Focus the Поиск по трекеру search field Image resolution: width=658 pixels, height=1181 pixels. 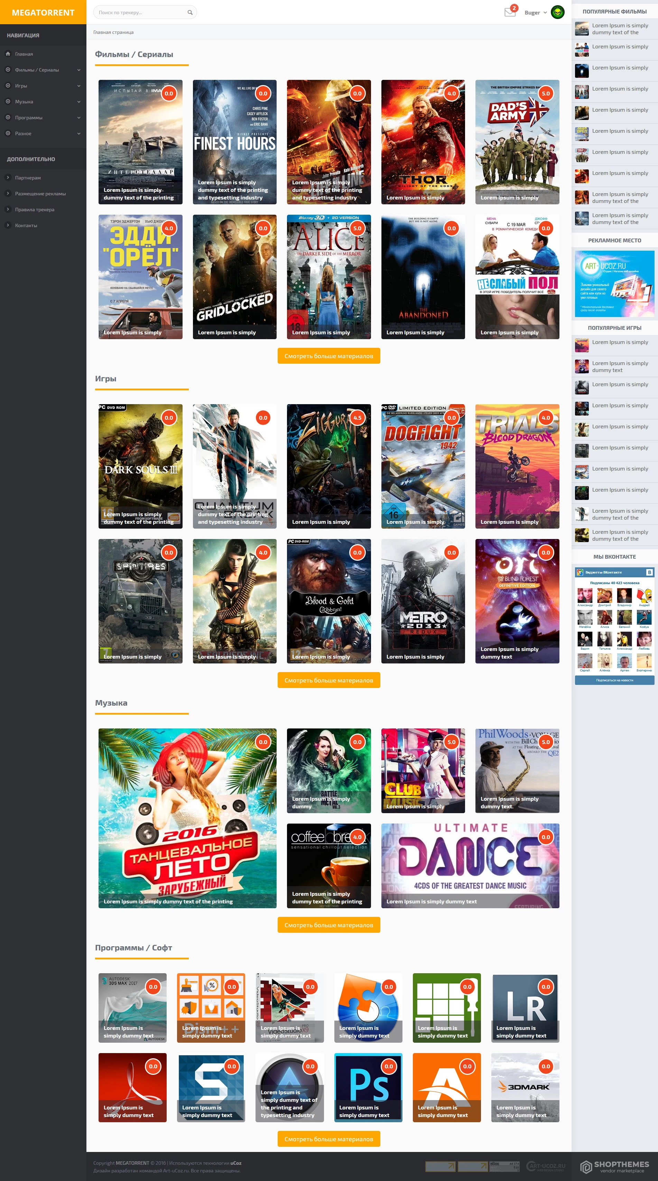click(x=145, y=12)
